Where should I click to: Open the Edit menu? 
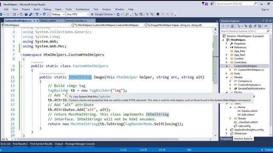coord(6,9)
